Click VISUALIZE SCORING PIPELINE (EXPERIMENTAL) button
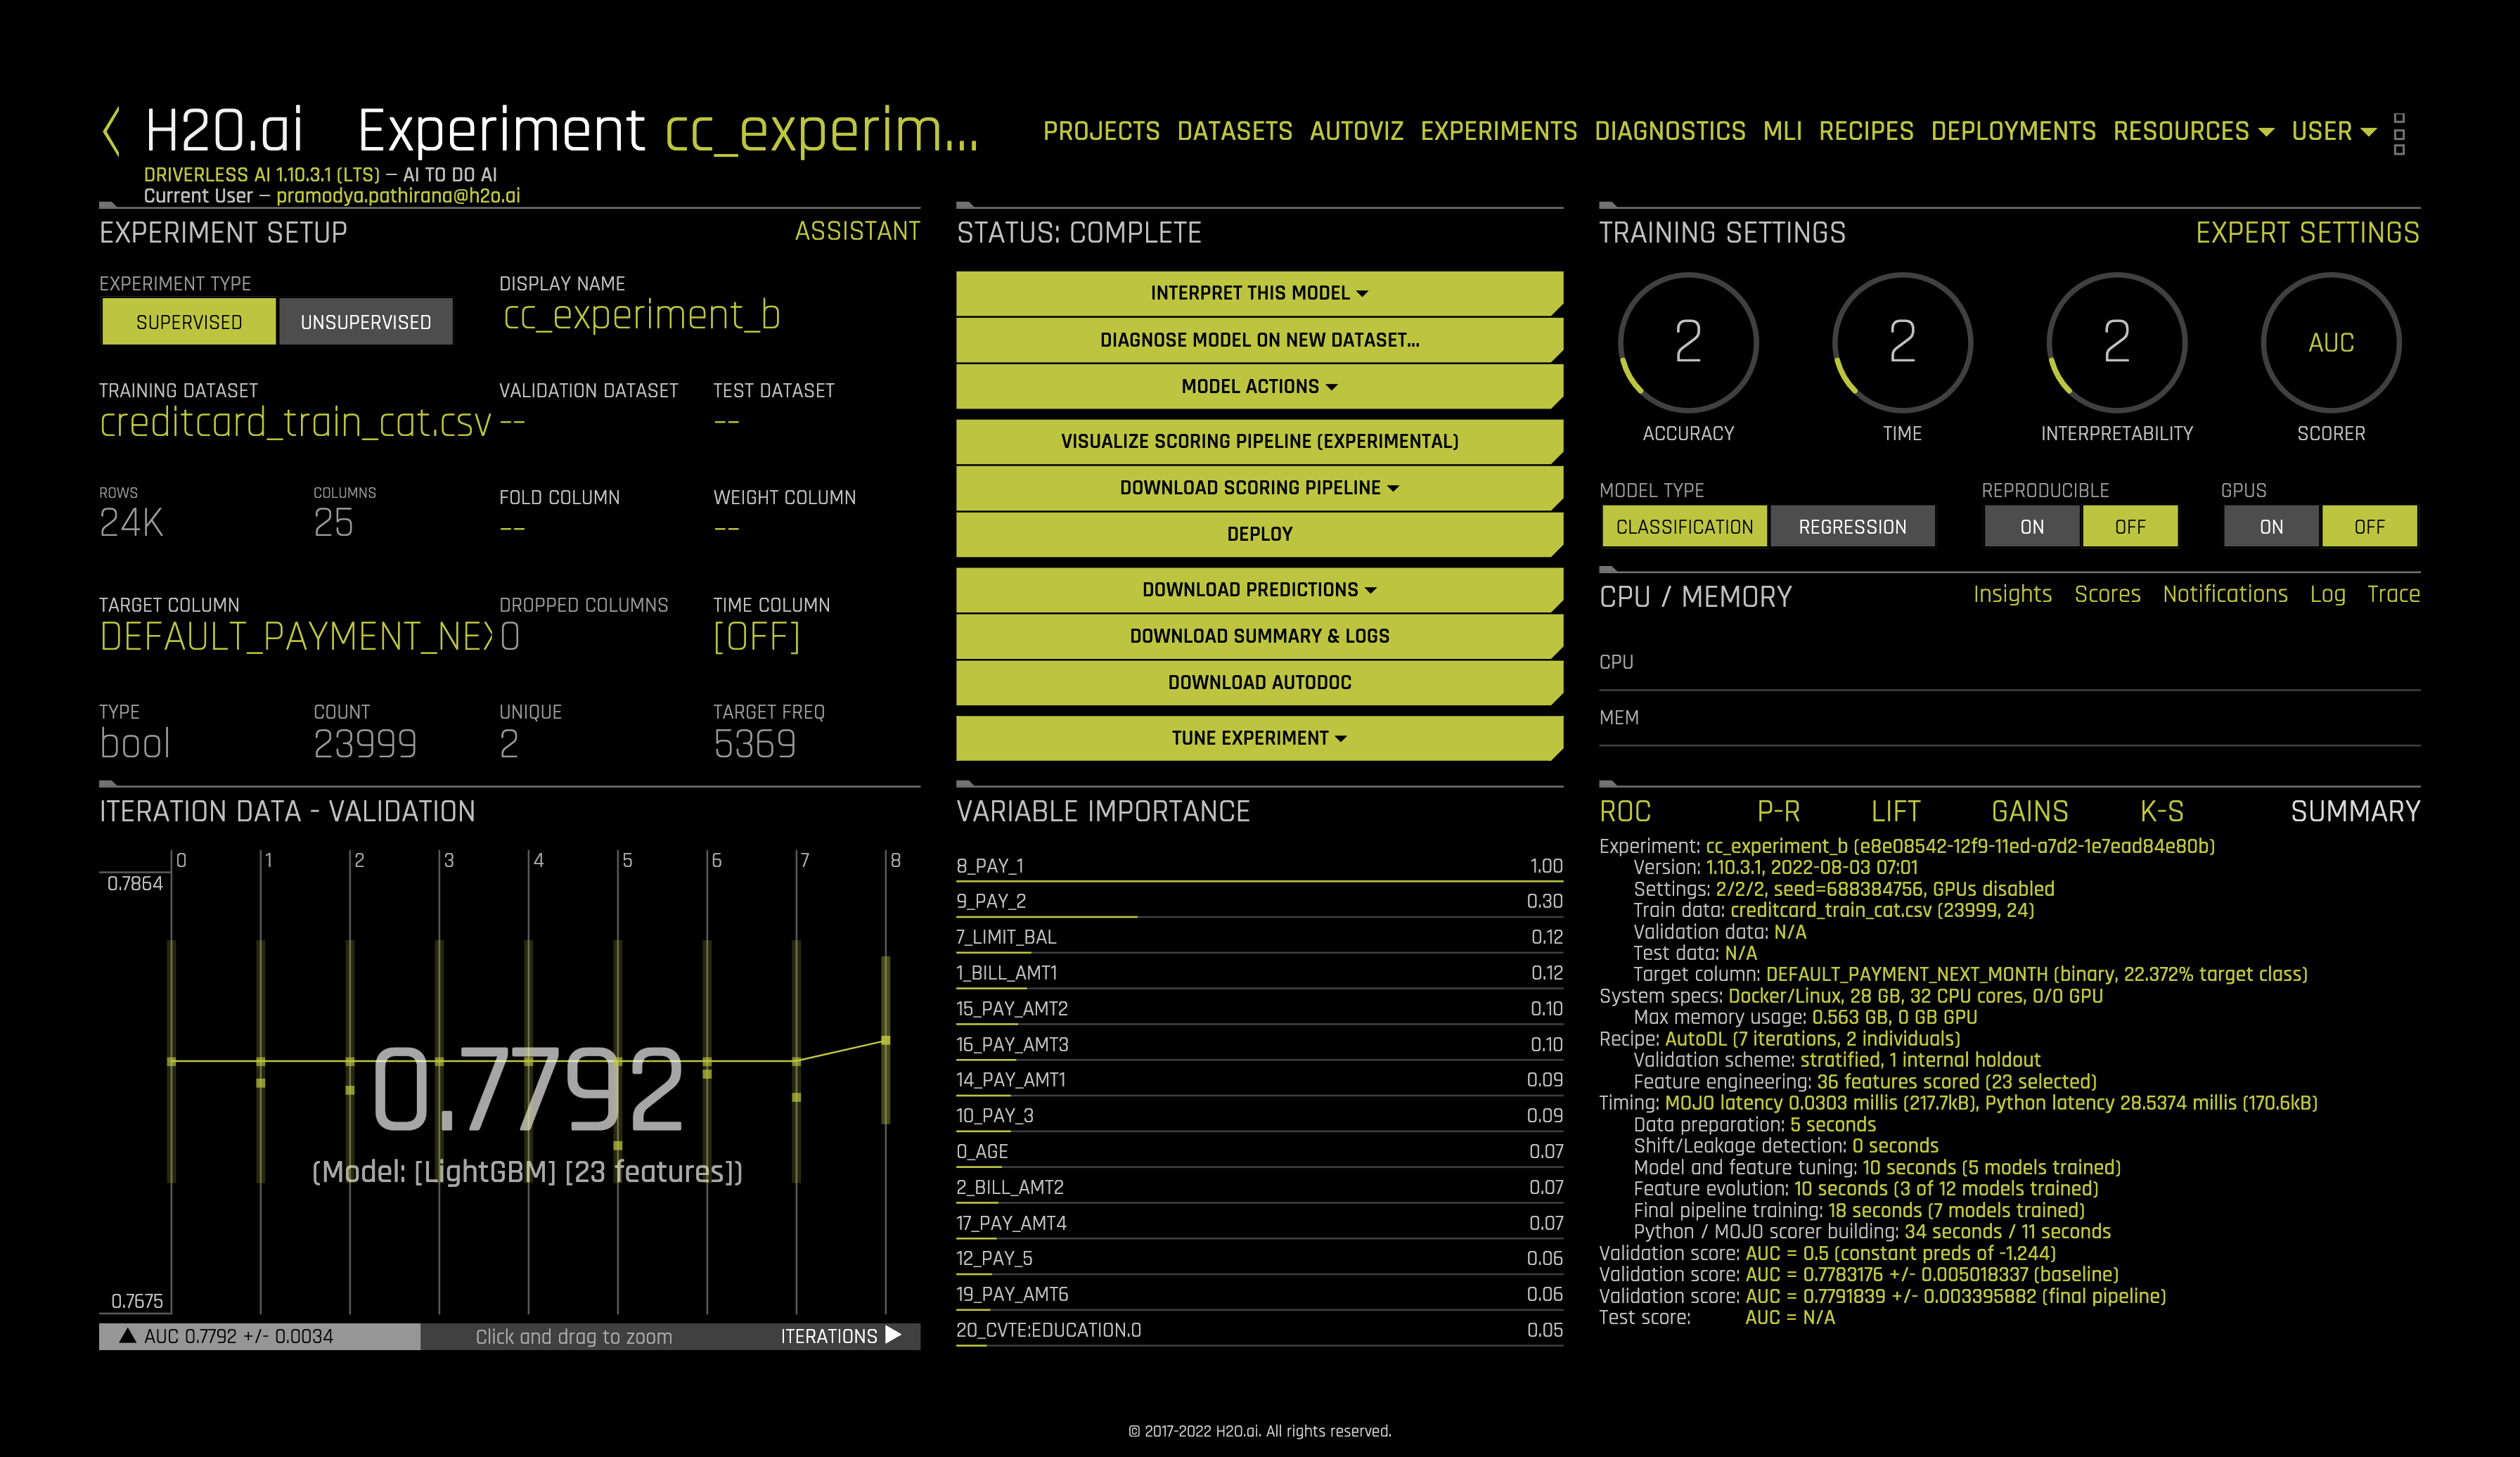 pyautogui.click(x=1259, y=441)
